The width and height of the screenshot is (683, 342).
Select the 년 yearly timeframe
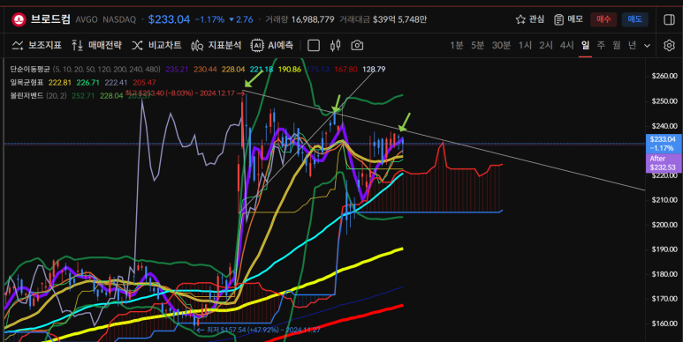632,45
